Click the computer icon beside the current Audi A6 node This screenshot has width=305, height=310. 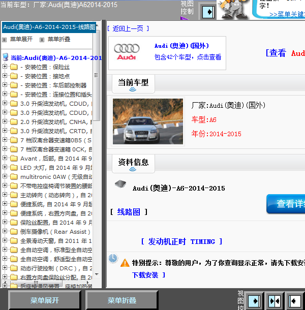point(6,57)
